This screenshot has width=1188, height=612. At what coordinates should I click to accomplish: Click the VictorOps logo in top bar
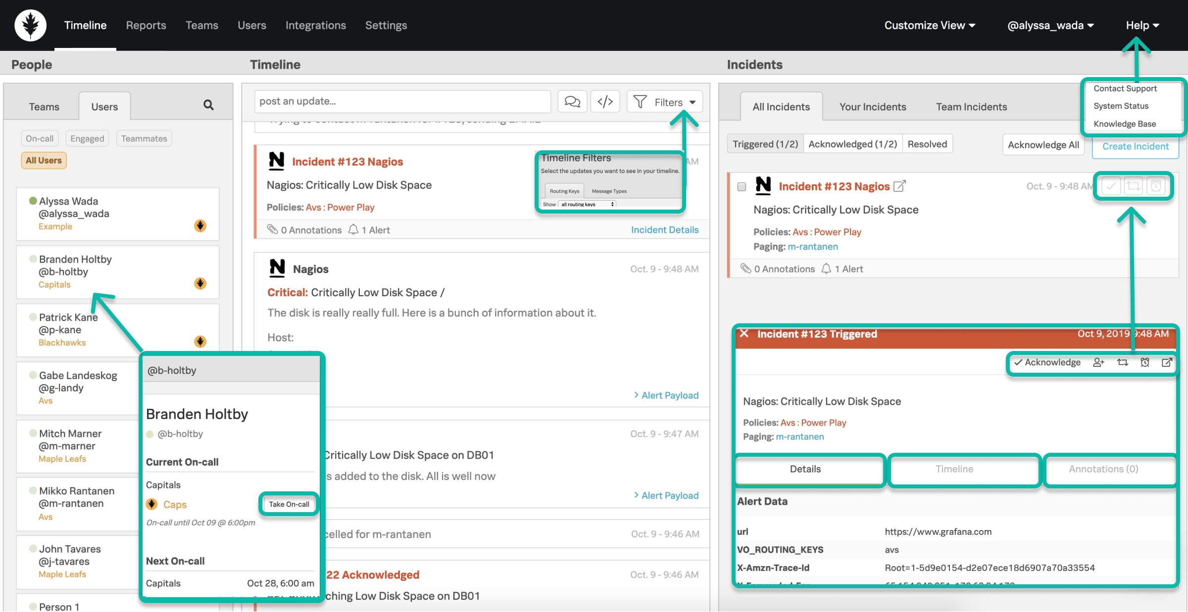(30, 25)
